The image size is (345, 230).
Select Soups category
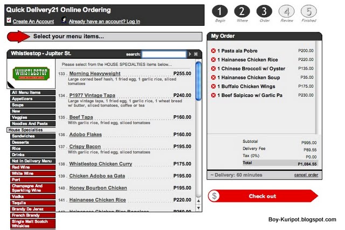click(33, 105)
